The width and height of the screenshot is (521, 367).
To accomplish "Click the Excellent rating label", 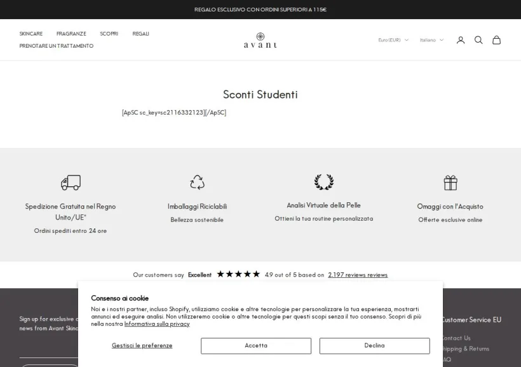I will 200,275.
